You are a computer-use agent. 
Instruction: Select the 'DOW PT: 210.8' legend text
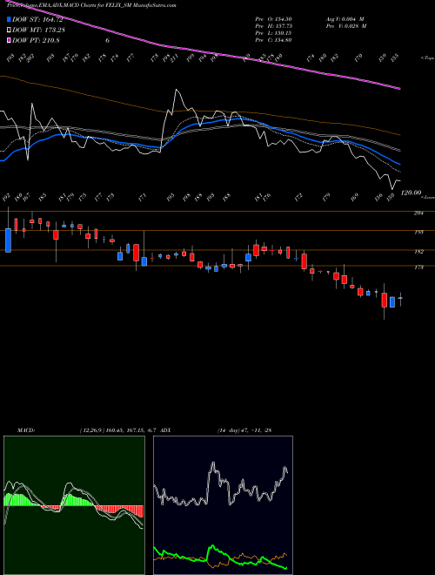(x=36, y=41)
